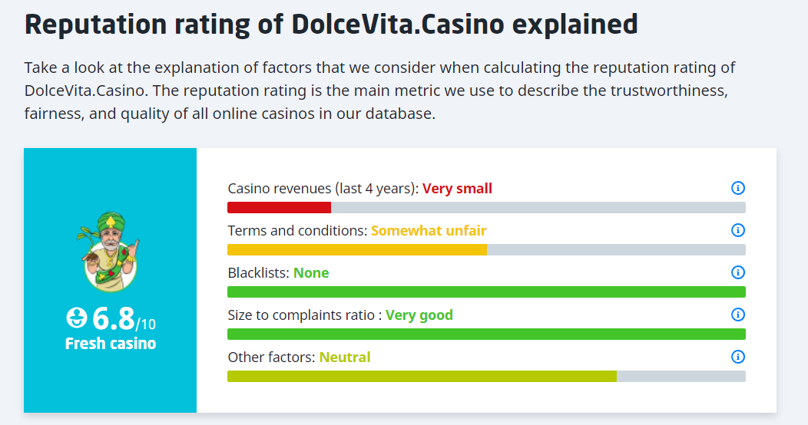
Task: Click the baby face icon beside 6.8
Action: coord(77,318)
